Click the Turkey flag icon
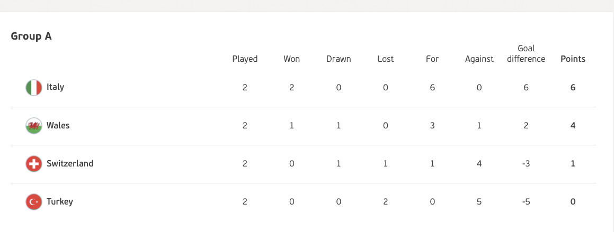This screenshot has height=232, width=614. tap(34, 202)
